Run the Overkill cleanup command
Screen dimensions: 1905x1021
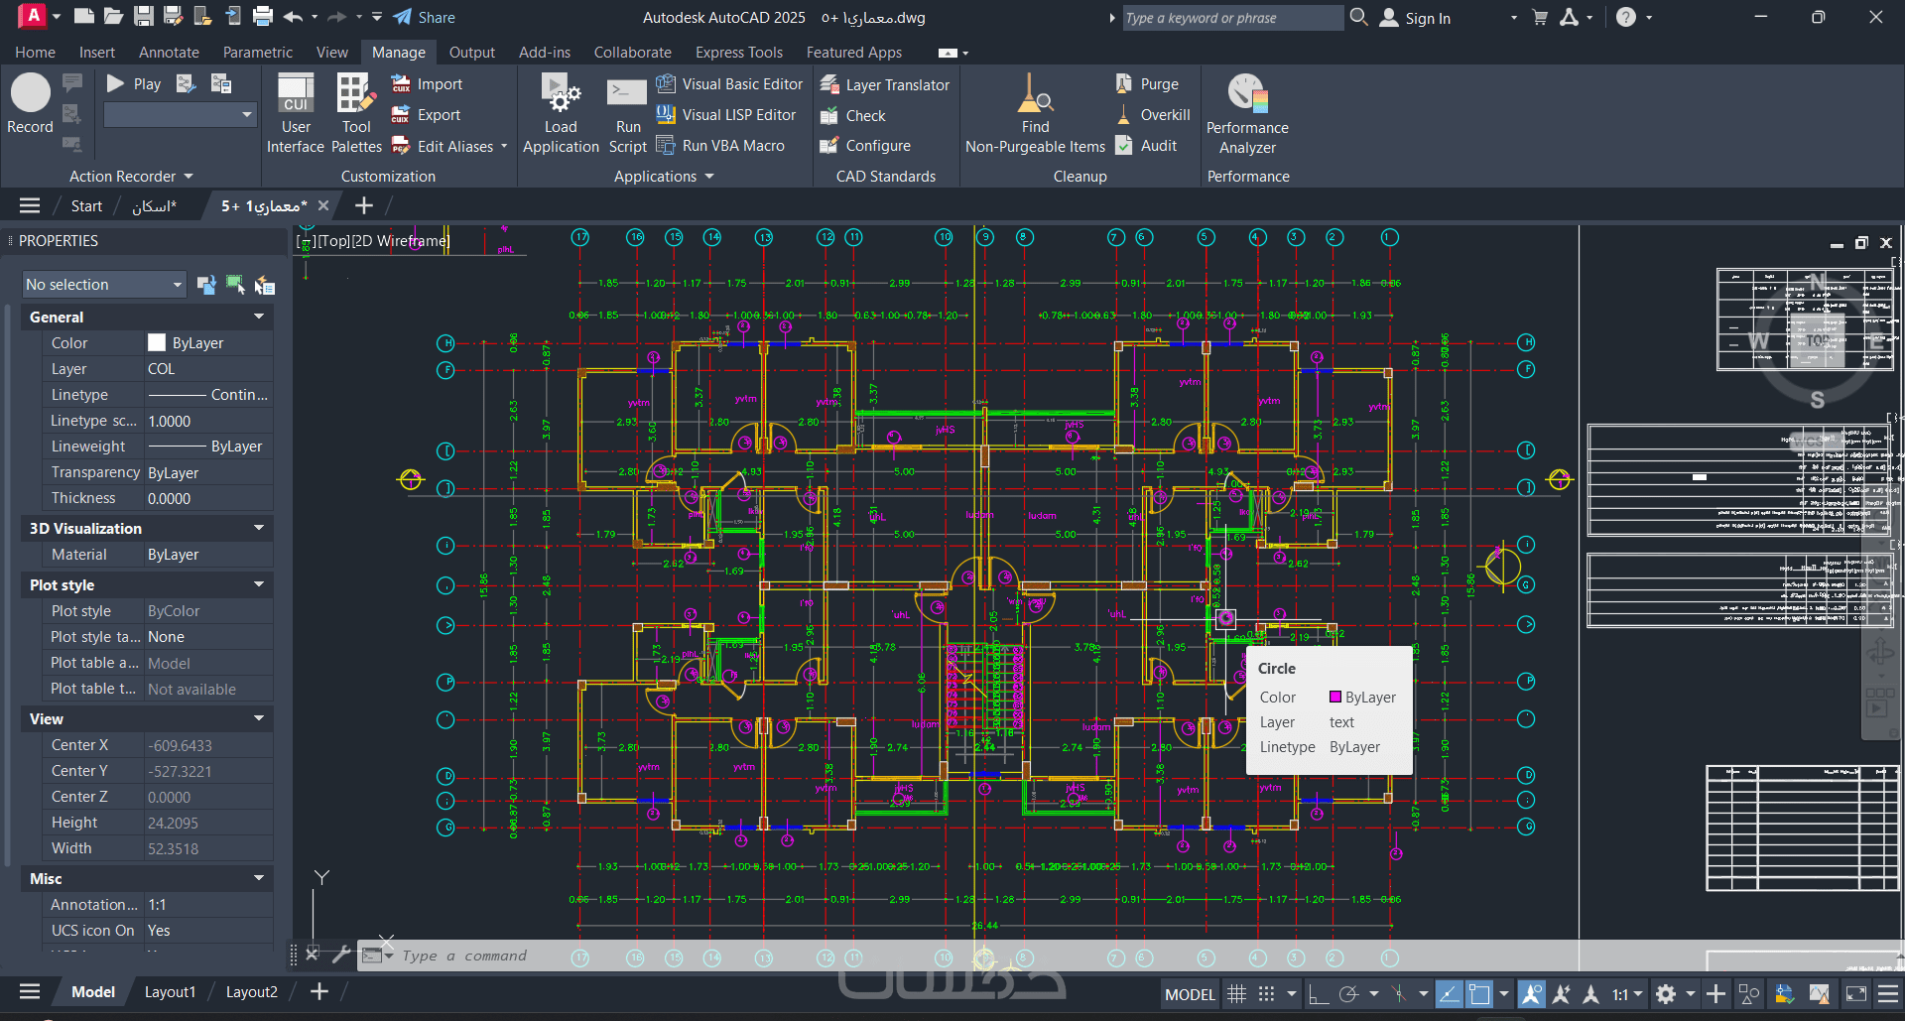[1153, 115]
